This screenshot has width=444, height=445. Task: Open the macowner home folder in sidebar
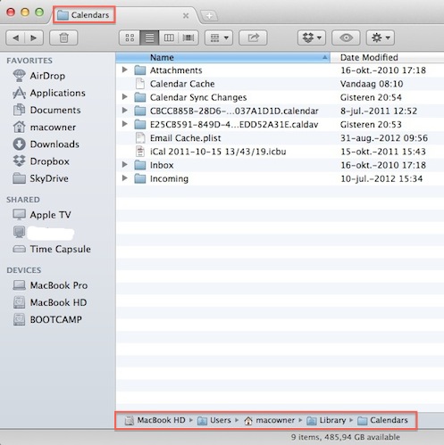(45, 128)
